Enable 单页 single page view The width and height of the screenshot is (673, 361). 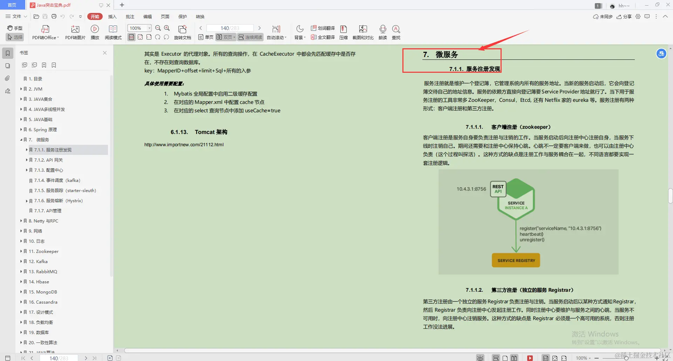tap(205, 37)
